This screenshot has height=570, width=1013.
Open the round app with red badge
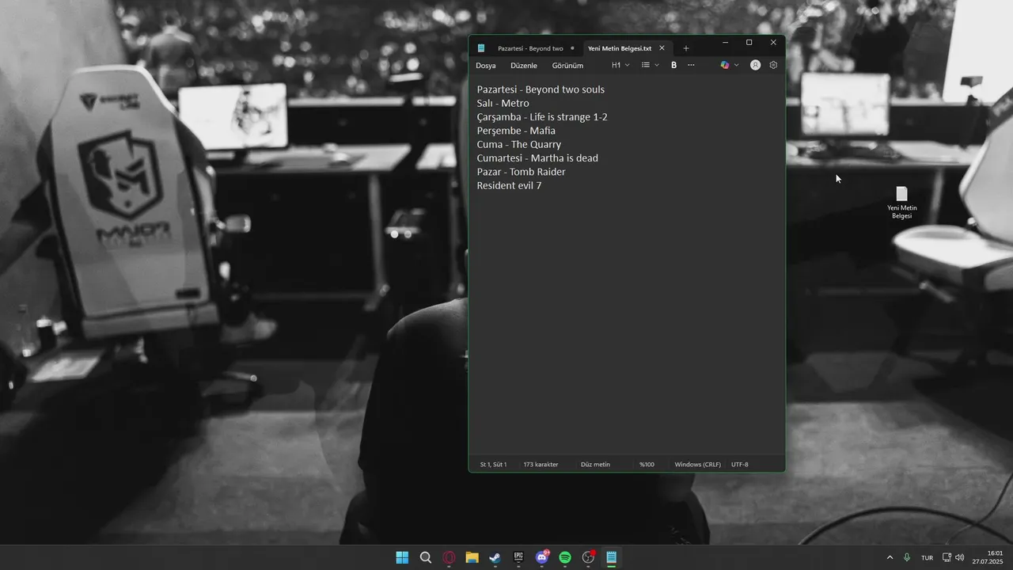(x=588, y=557)
